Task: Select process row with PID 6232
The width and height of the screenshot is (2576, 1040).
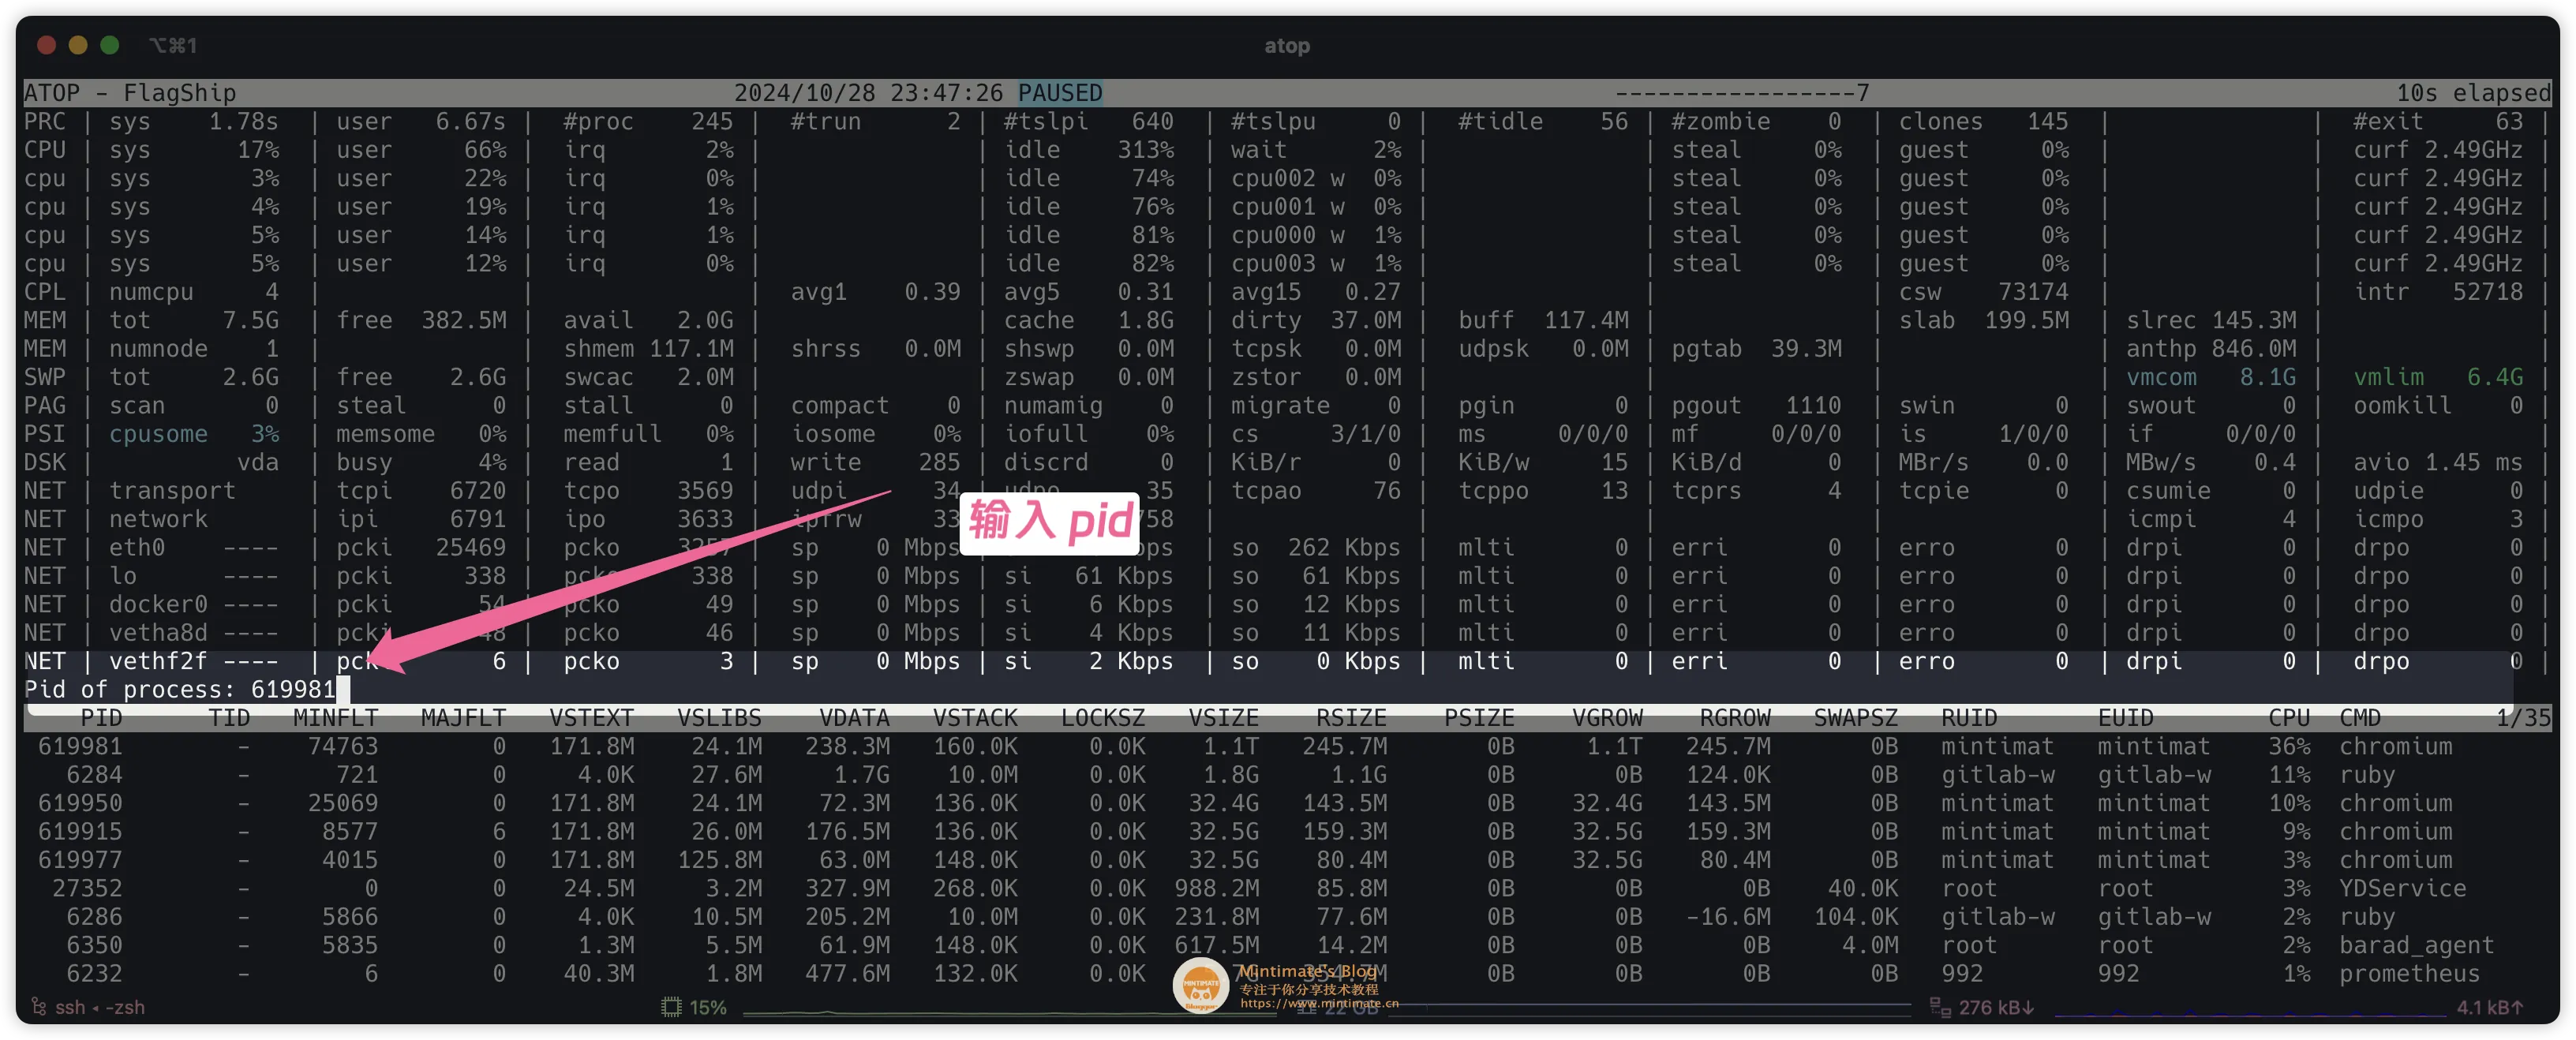Action: [1287, 974]
